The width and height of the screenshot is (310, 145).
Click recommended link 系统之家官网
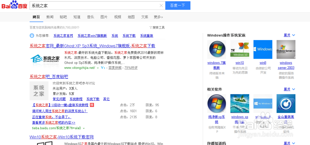[63, 36]
